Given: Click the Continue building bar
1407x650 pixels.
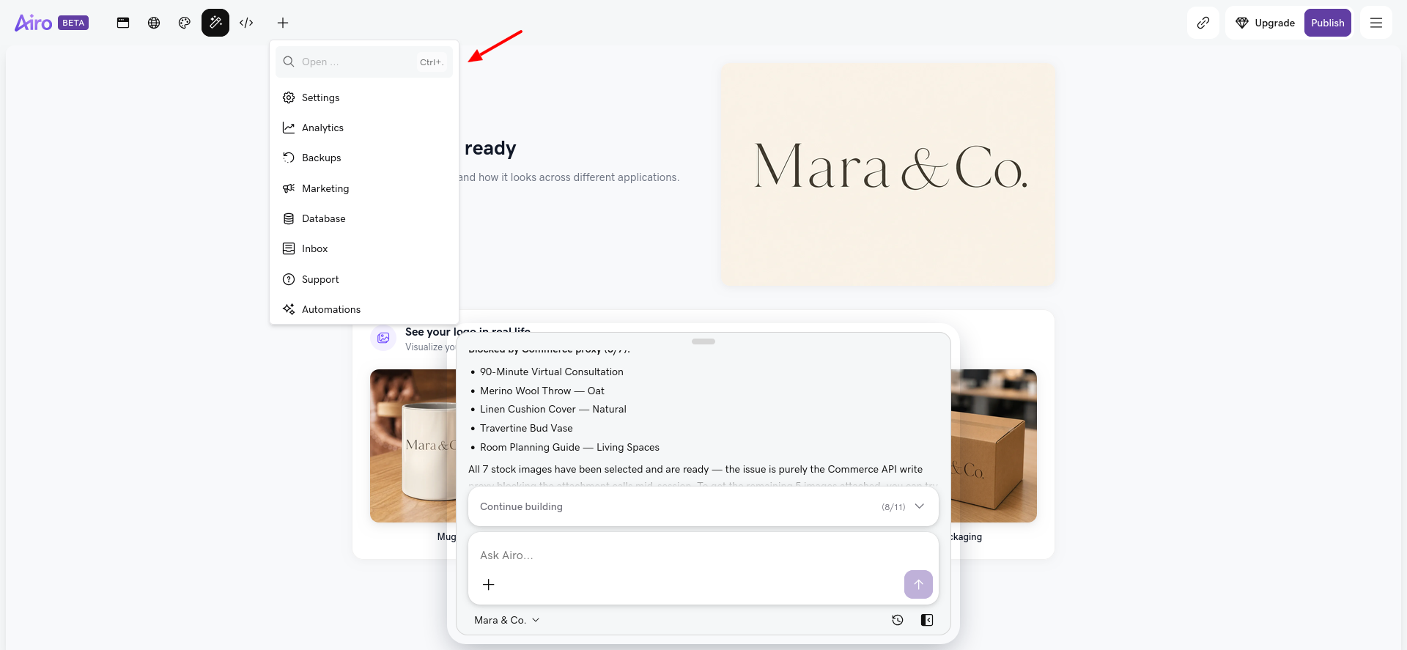Looking at the screenshot, I should tap(703, 506).
